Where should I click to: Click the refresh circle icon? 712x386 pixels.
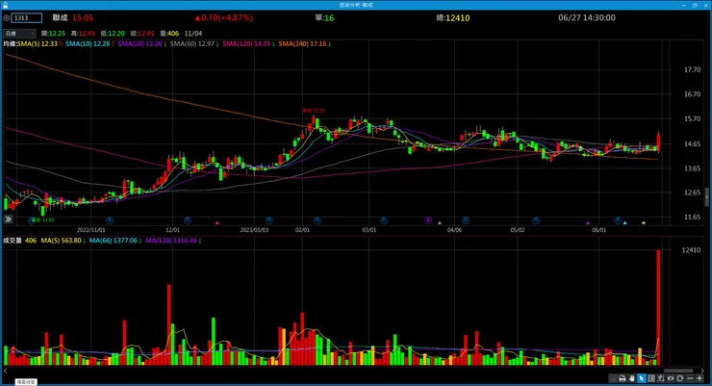679,378
